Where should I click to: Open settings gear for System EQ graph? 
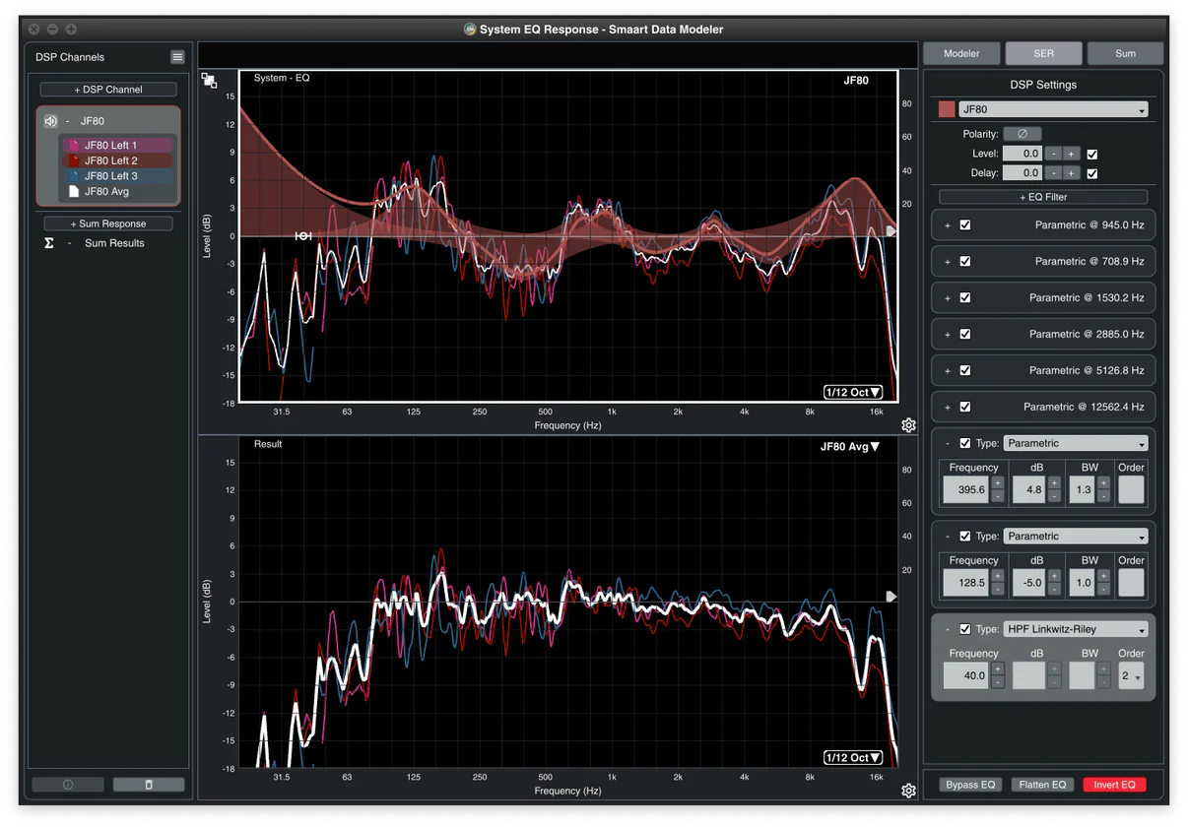(908, 425)
